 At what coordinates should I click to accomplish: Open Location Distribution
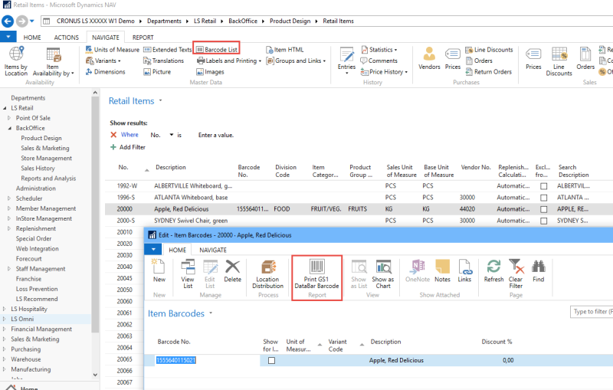click(x=267, y=274)
